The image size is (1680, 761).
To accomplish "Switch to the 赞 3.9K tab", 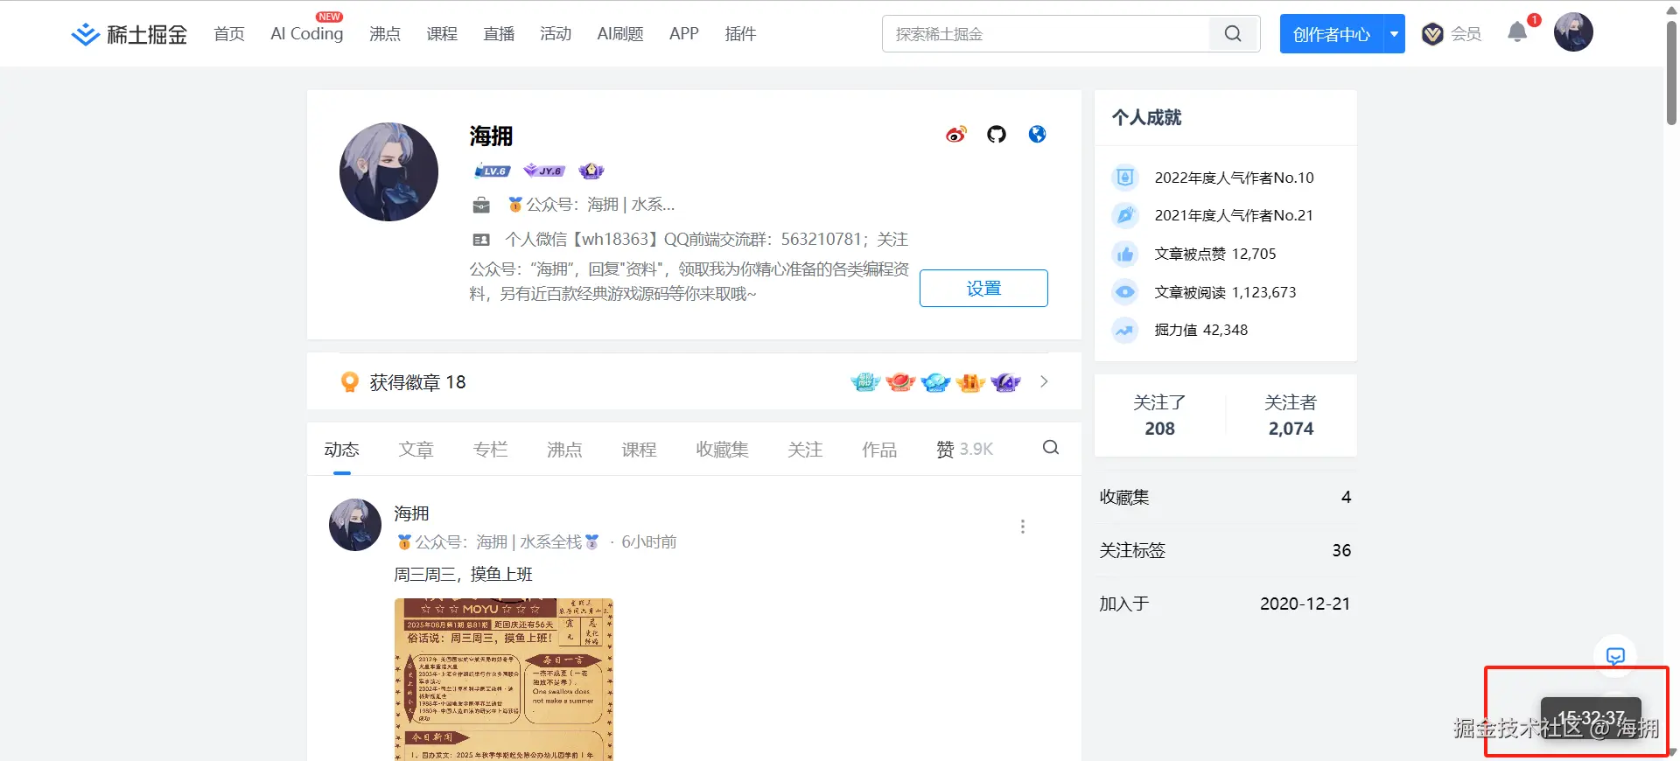I will (x=965, y=450).
